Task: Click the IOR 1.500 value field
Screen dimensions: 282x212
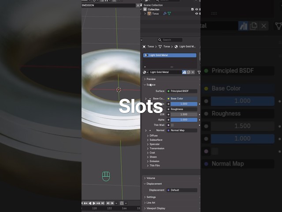Action: pyautogui.click(x=184, y=114)
